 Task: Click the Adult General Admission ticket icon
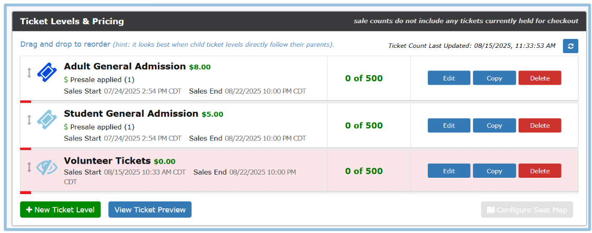47,73
